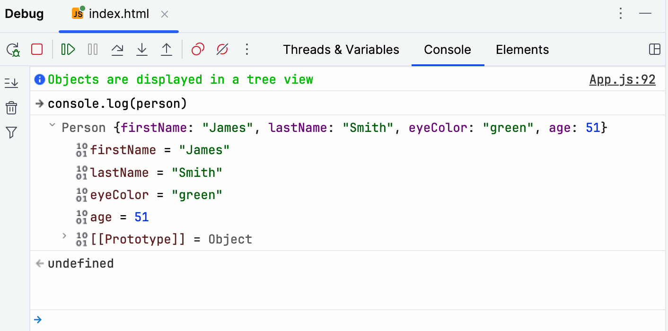Rerun the debug session
668x331 pixels.
pyautogui.click(x=13, y=49)
